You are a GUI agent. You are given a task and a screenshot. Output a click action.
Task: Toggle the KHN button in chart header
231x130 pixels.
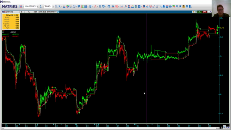(40, 12)
